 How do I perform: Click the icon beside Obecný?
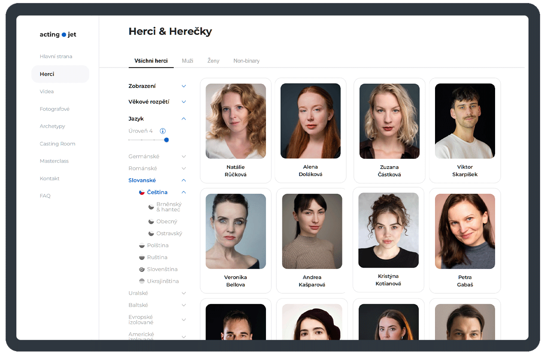tap(151, 221)
